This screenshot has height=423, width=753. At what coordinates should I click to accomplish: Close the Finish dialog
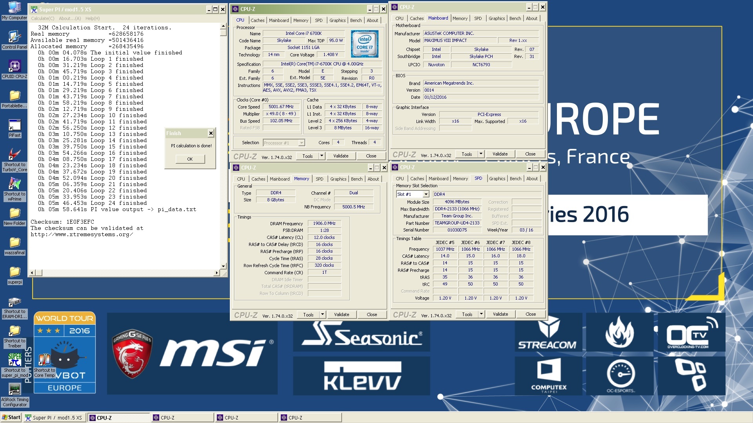coord(211,133)
